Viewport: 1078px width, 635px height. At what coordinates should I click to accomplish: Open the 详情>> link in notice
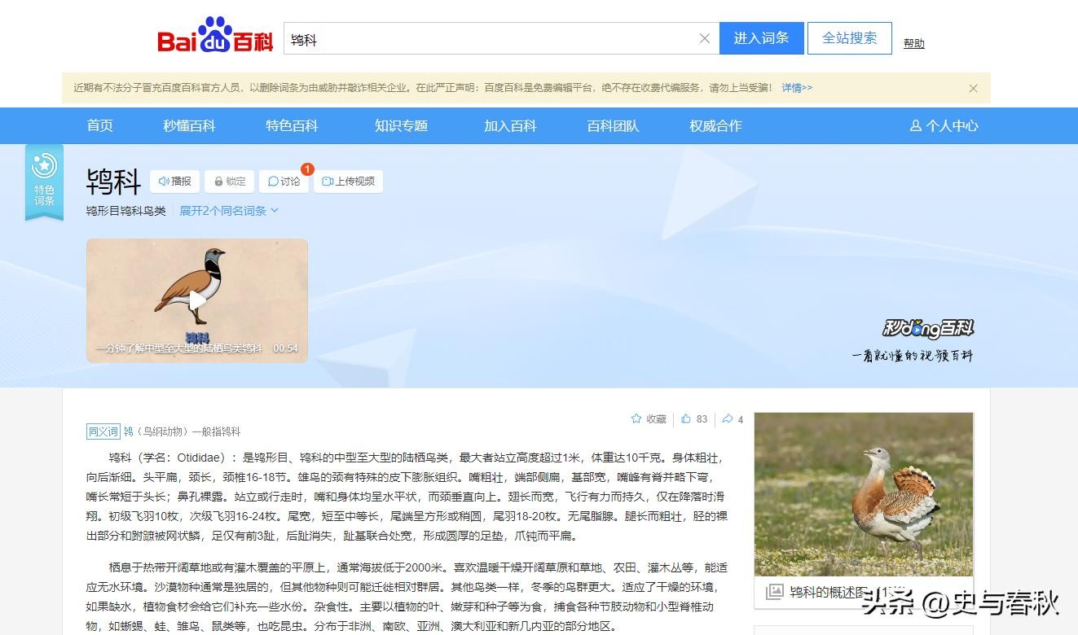point(797,88)
